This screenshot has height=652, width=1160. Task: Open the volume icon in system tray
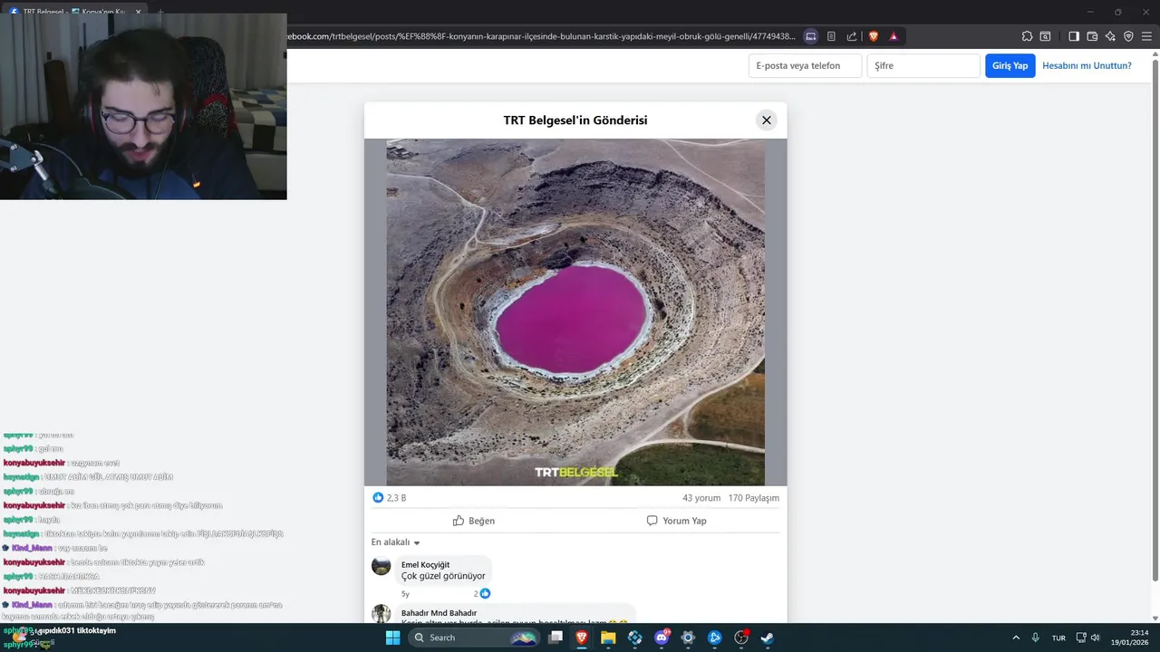point(1095,638)
